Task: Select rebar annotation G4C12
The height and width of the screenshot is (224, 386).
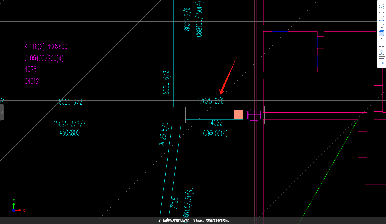Action: click(31, 81)
